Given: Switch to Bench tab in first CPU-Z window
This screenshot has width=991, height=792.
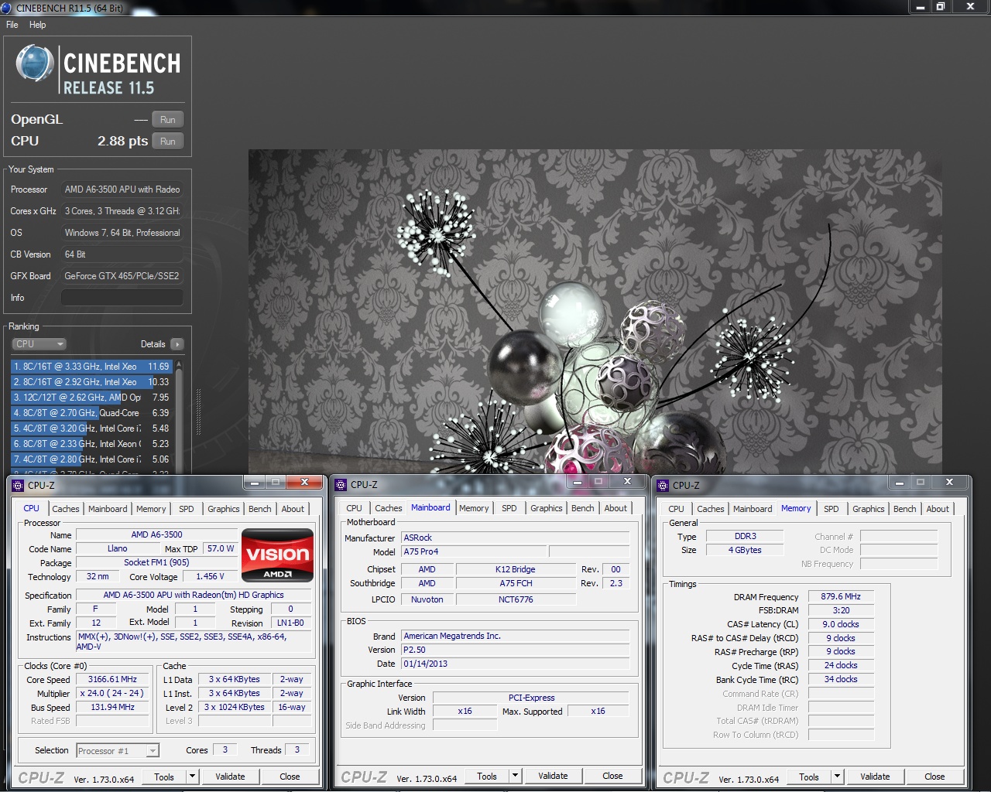Looking at the screenshot, I should pyautogui.click(x=260, y=509).
